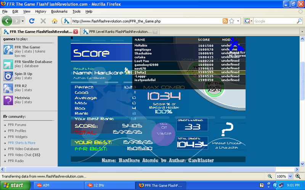Viewport: 305px width, 190px height.
Task: Open the Bookmarks menu
Action: click(x=59, y=11)
